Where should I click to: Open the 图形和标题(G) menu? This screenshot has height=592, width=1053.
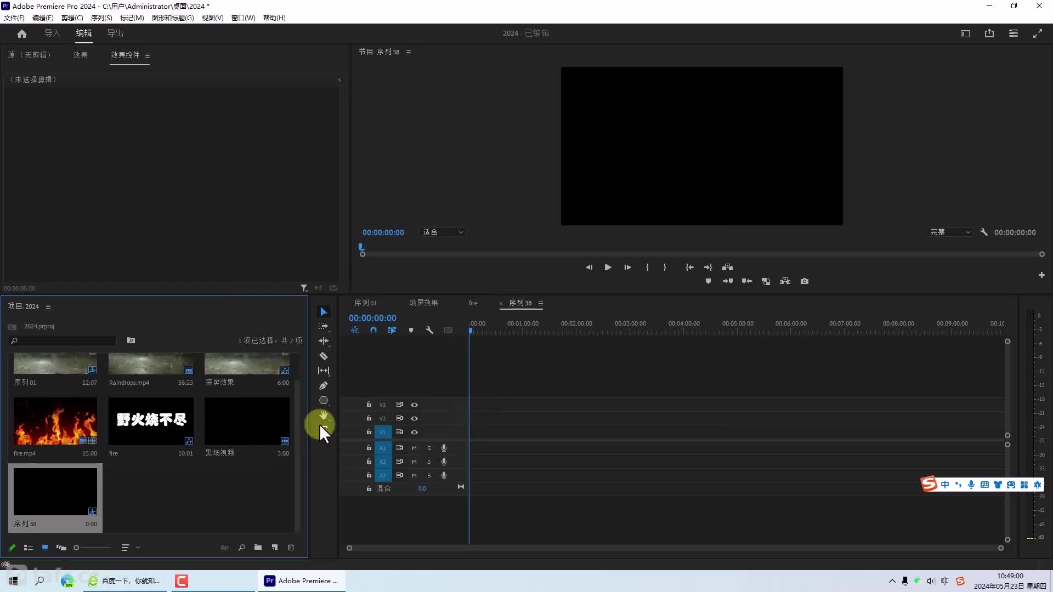click(173, 18)
